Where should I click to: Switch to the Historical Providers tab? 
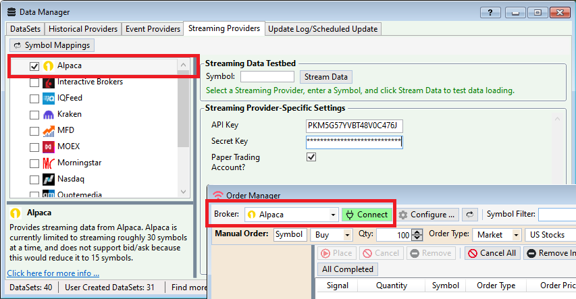tap(83, 29)
